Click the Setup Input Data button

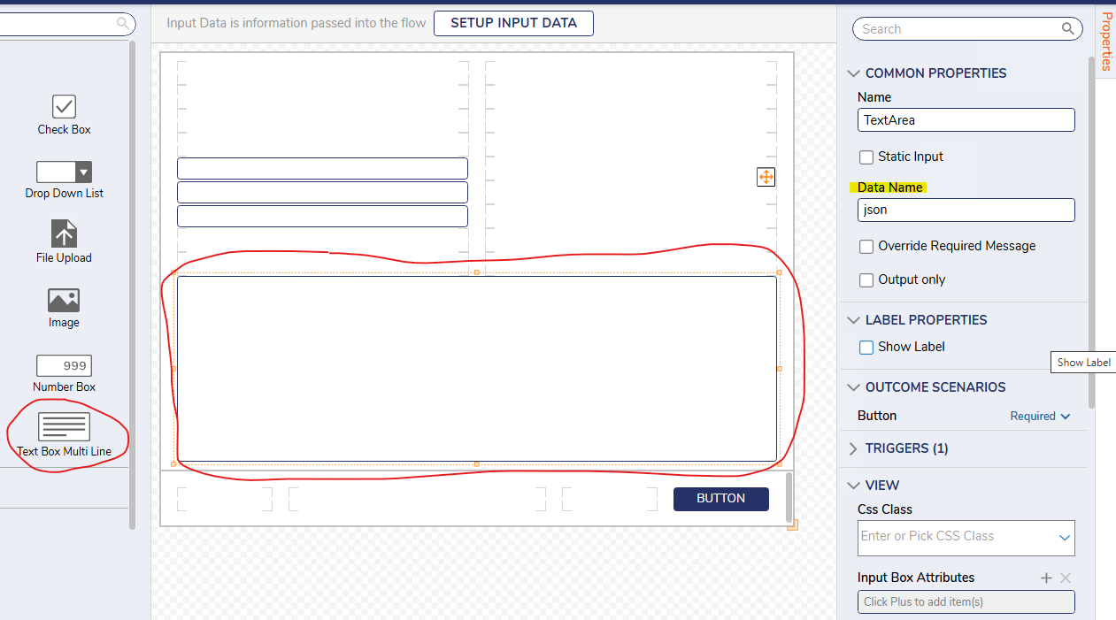point(513,24)
